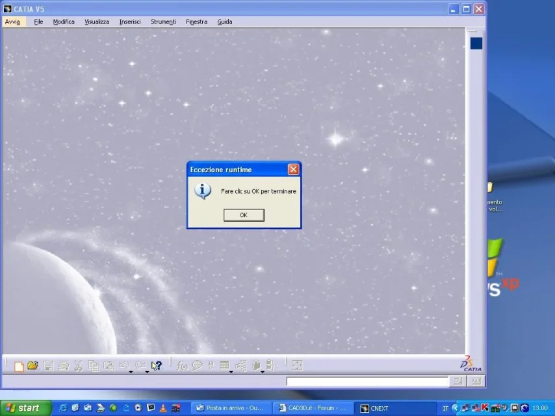The image size is (555, 416).
Task: Click the 13.00 taskbar clock
Action: click(x=540, y=408)
